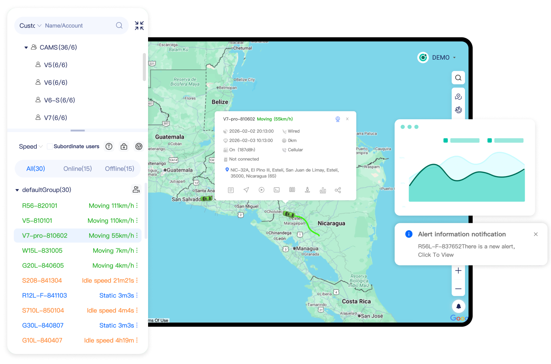
Task: Collapse the defaultGroup(30) list
Action: 17,190
